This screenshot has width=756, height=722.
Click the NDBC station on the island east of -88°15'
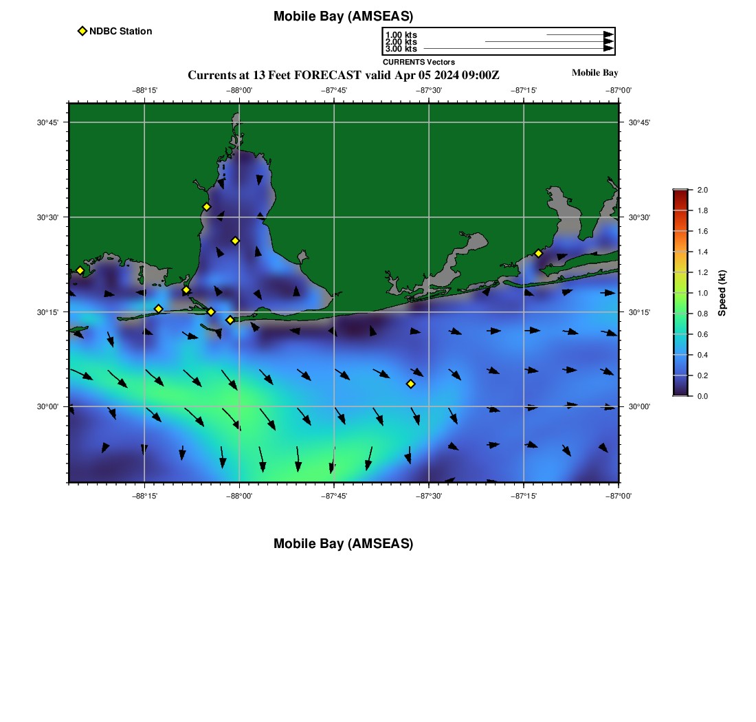pyautogui.click(x=158, y=309)
